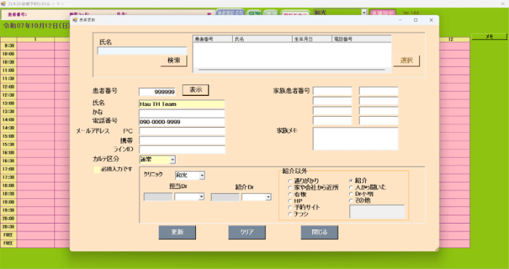Image resolution: width=509 pixels, height=269 pixels.
Task: Click the PC mail address field
Action: coord(181,131)
